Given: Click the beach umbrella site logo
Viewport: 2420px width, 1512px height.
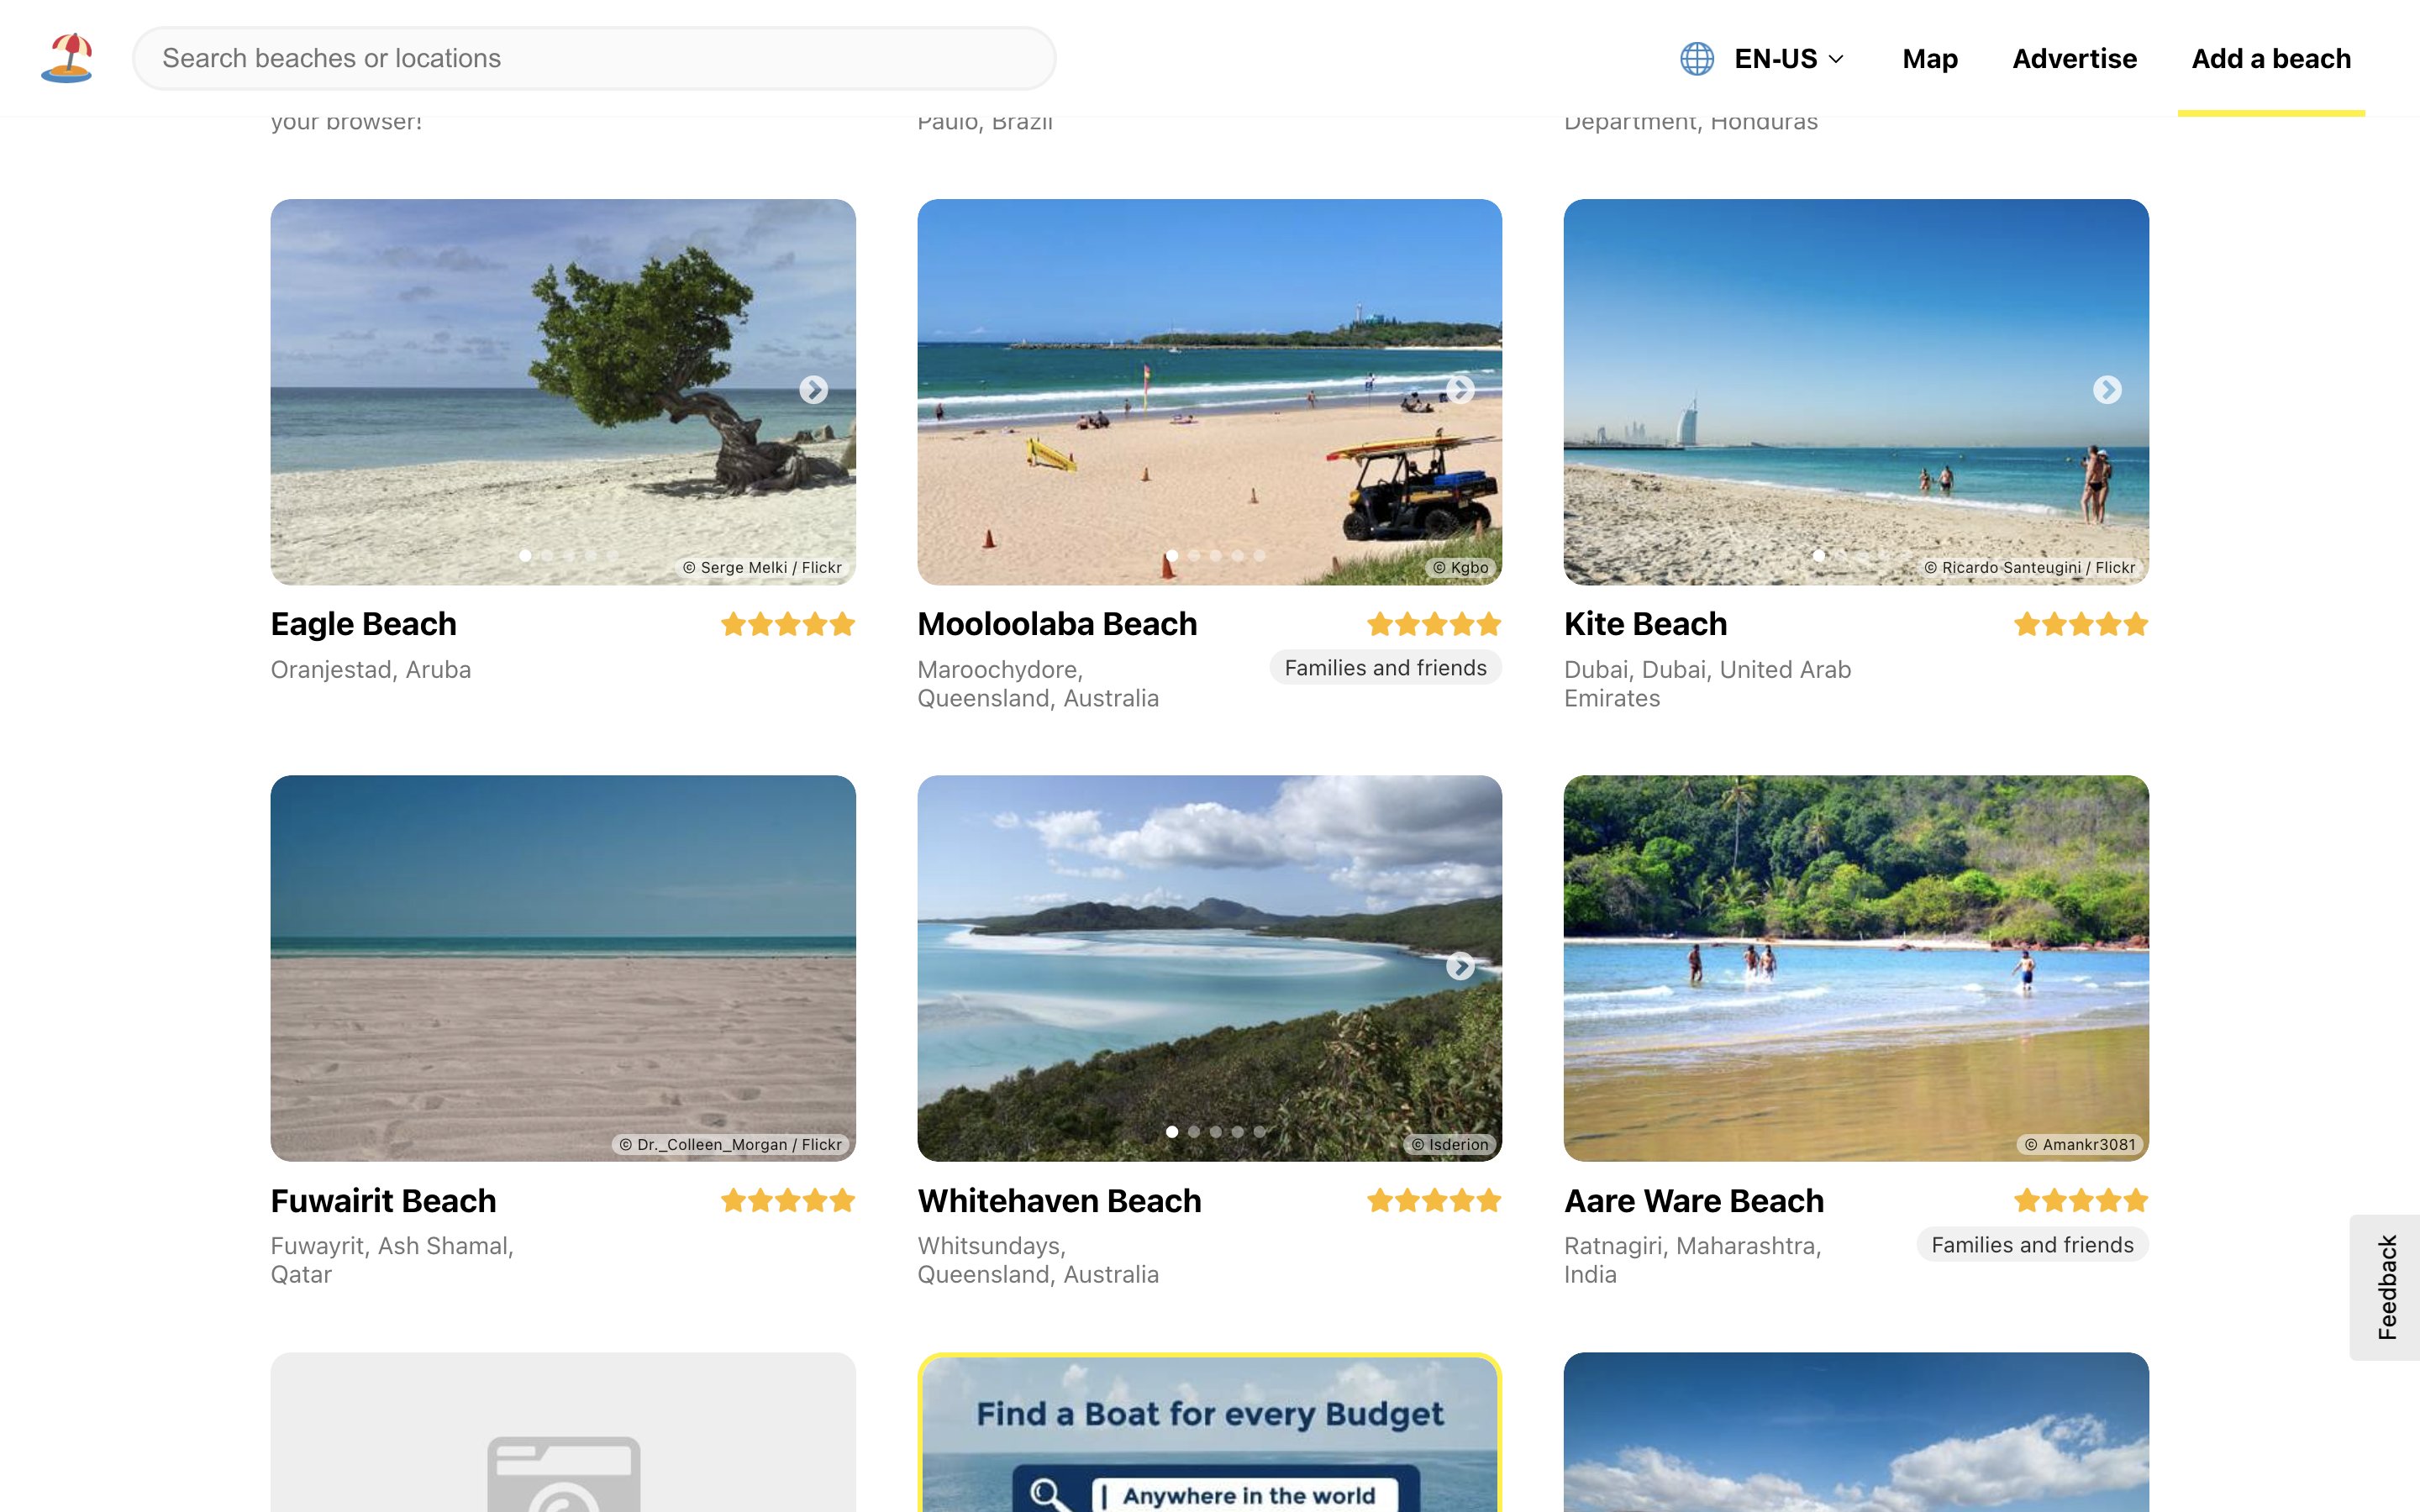Looking at the screenshot, I should [67, 58].
